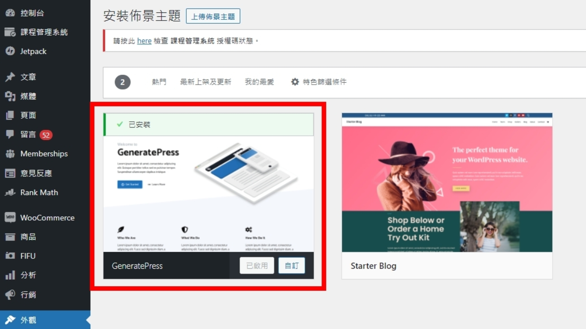Click the Jetpack lightning icon
This screenshot has height=329, width=586.
coord(10,51)
